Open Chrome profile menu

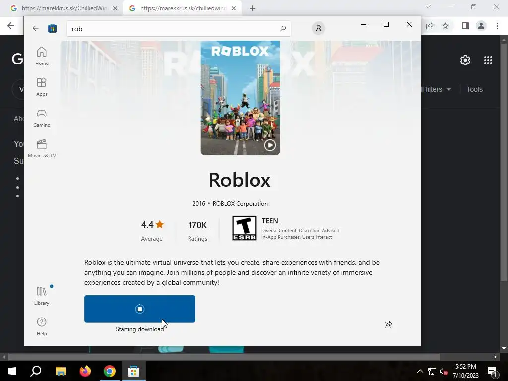(x=481, y=26)
